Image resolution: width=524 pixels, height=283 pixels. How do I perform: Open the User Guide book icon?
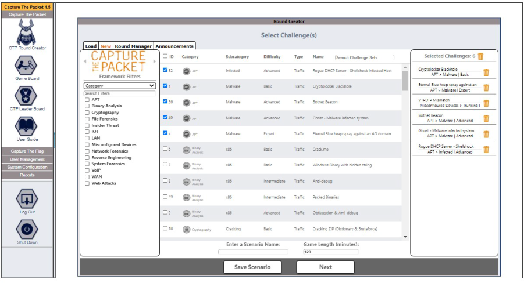pos(26,126)
